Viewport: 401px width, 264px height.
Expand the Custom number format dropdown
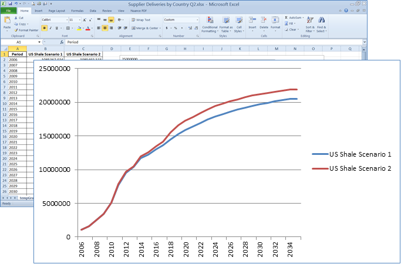pos(197,20)
